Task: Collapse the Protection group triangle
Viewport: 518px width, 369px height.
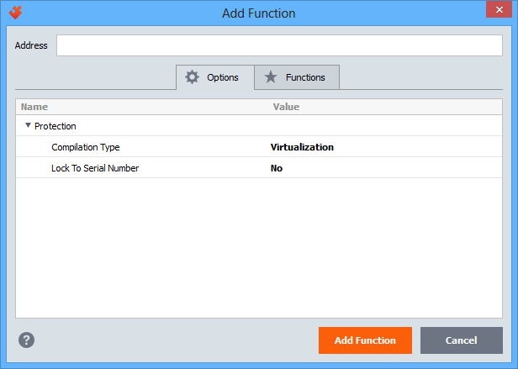Action: (28, 126)
